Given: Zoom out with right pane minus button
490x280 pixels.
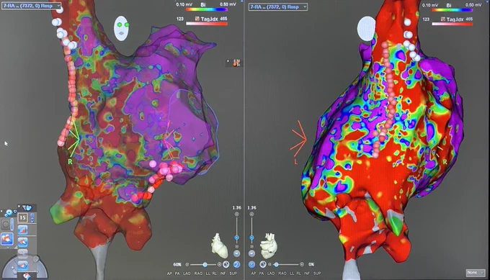Looking at the screenshot, I should pyautogui.click(x=252, y=247).
